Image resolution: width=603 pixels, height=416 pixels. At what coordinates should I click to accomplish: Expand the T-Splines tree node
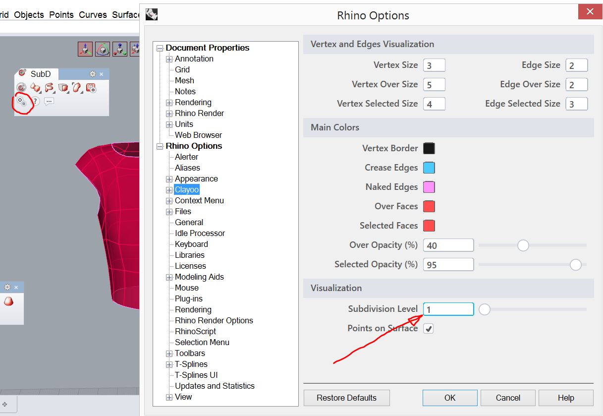click(169, 364)
